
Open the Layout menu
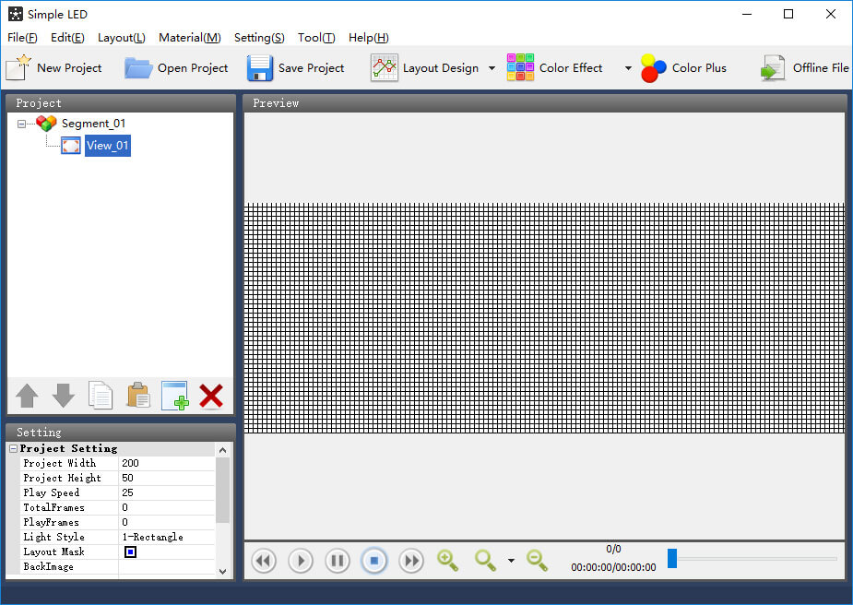[122, 38]
